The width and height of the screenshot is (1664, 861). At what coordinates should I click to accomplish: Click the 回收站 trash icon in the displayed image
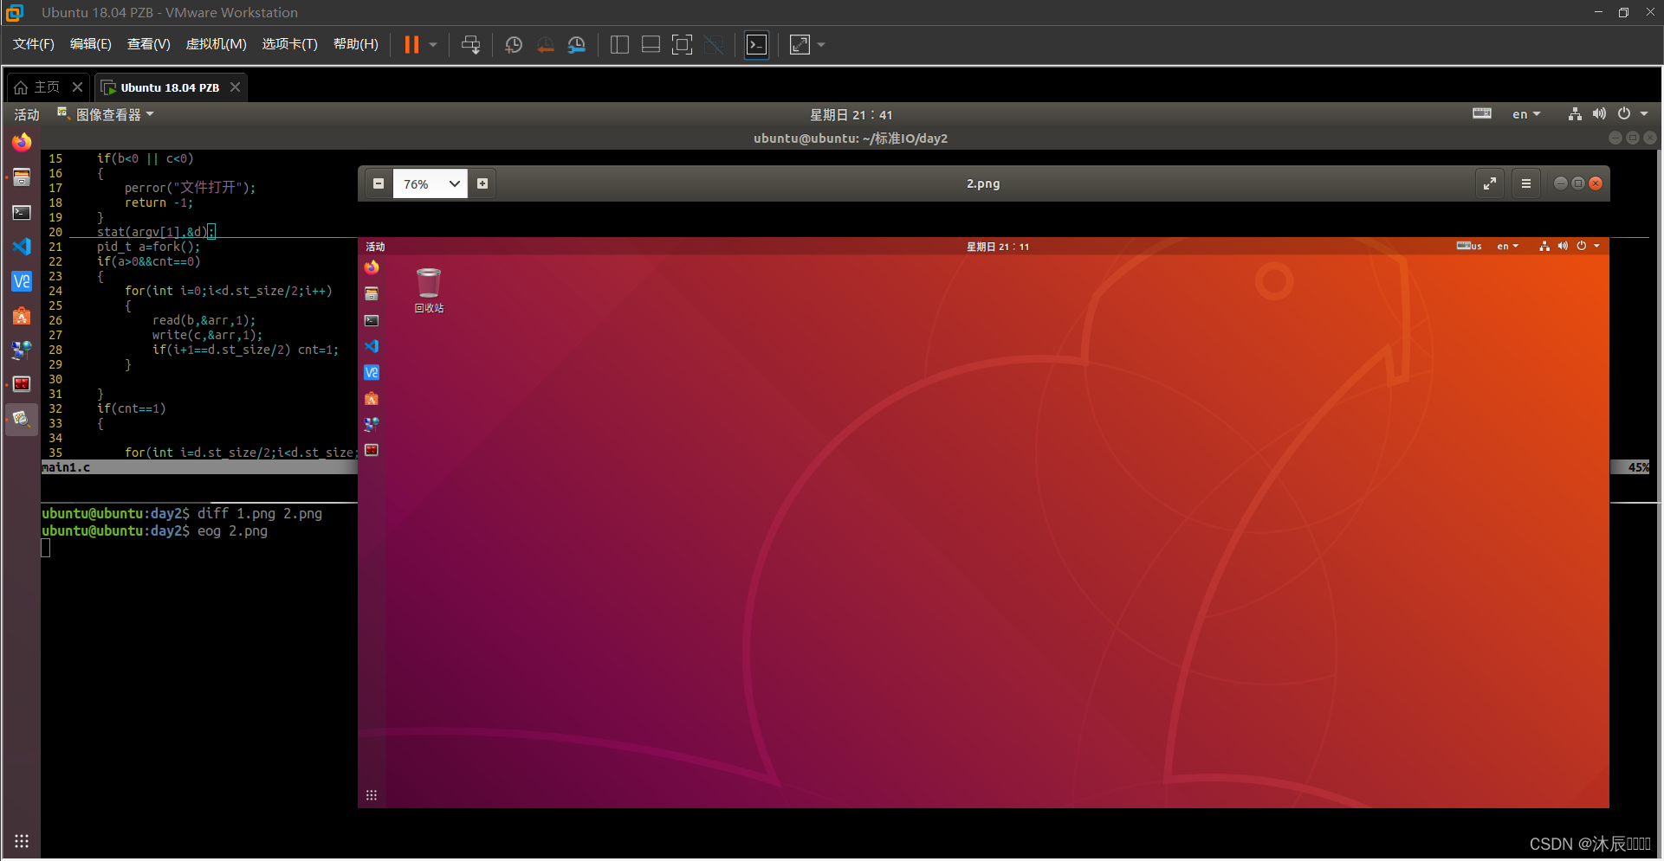pyautogui.click(x=429, y=290)
